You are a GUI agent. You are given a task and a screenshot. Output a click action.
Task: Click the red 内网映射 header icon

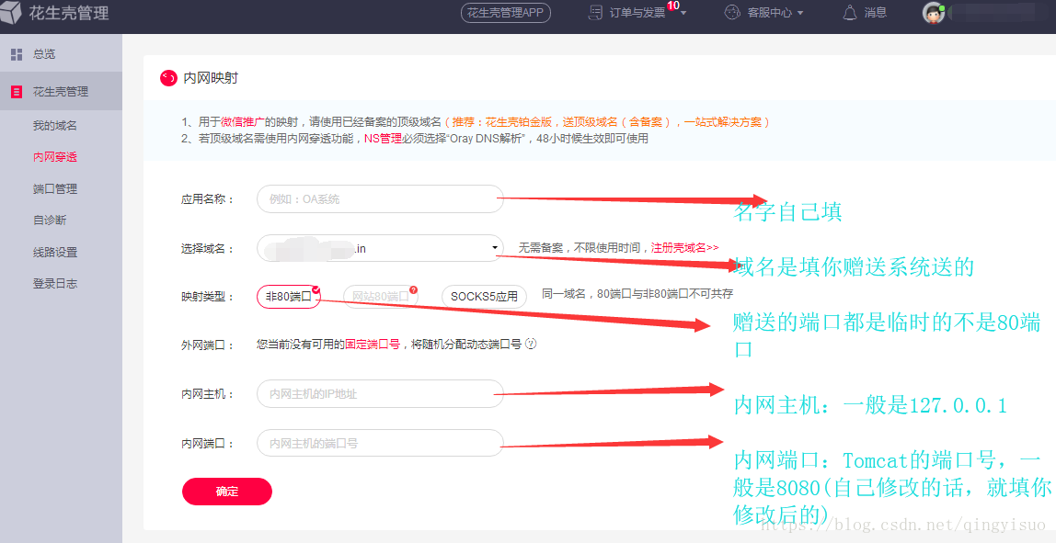(168, 78)
